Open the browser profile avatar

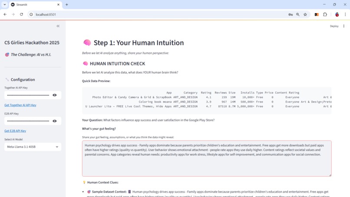pos(337,14)
